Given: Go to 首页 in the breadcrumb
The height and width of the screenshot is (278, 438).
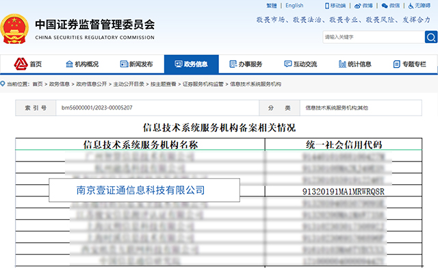Looking at the screenshot, I should point(38,84).
